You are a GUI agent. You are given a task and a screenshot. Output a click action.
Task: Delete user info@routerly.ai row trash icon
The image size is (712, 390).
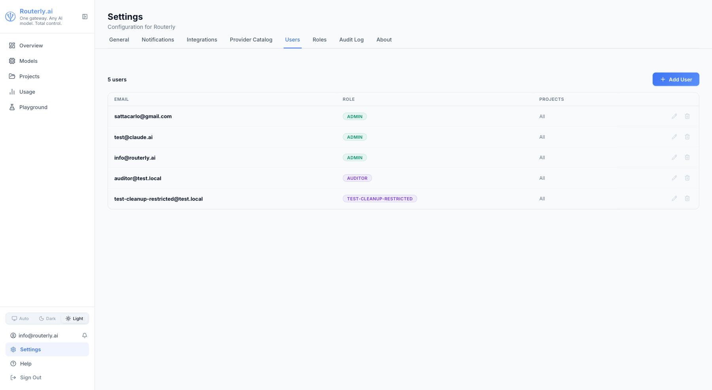point(687,157)
